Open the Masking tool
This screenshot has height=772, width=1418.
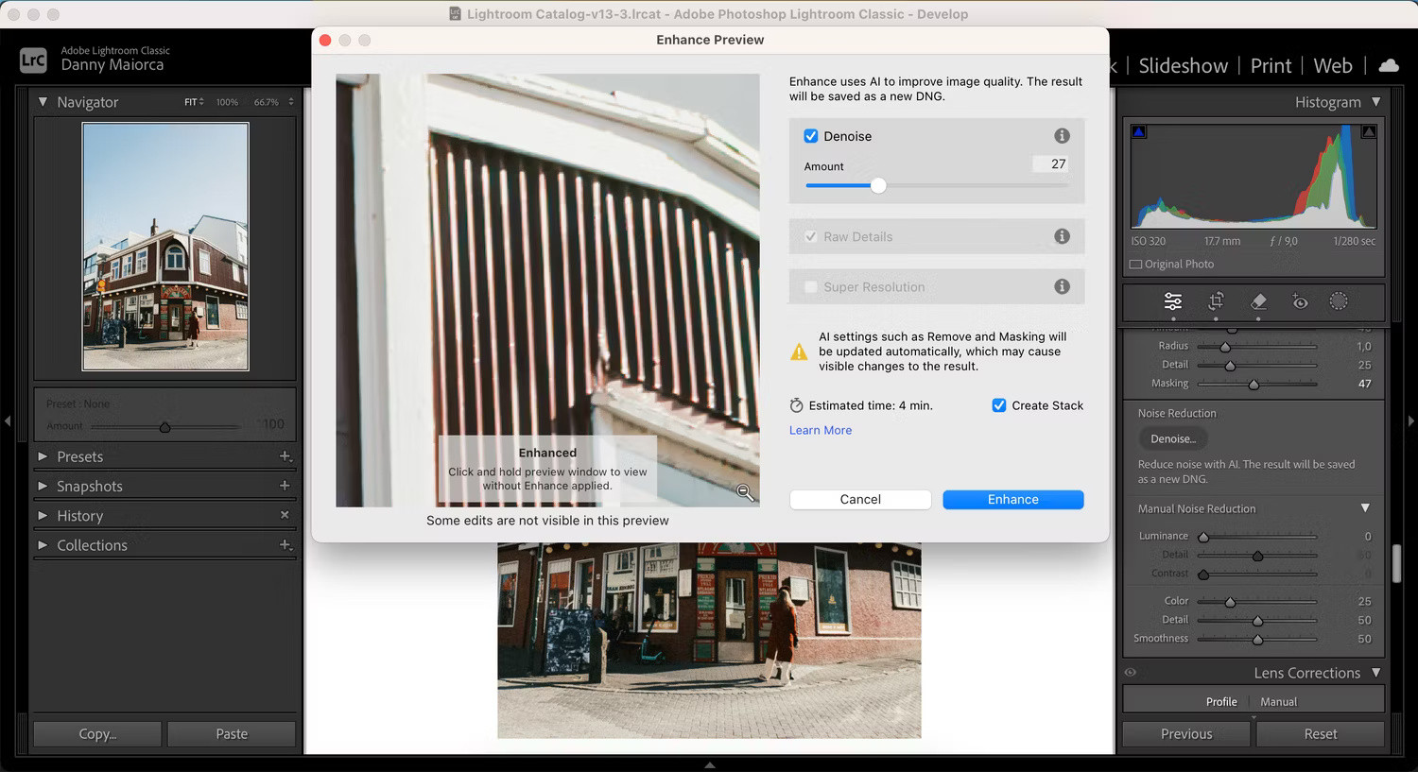click(x=1339, y=301)
